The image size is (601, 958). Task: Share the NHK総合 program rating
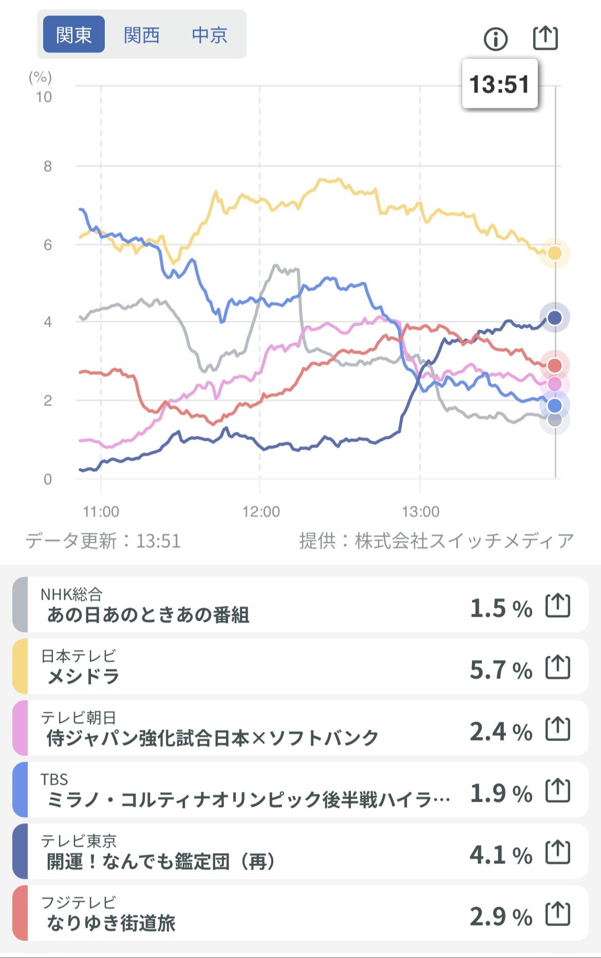click(558, 605)
